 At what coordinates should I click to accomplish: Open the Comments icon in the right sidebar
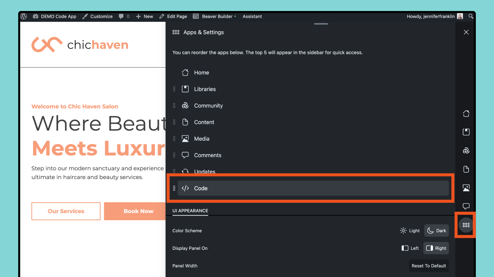[x=466, y=206]
